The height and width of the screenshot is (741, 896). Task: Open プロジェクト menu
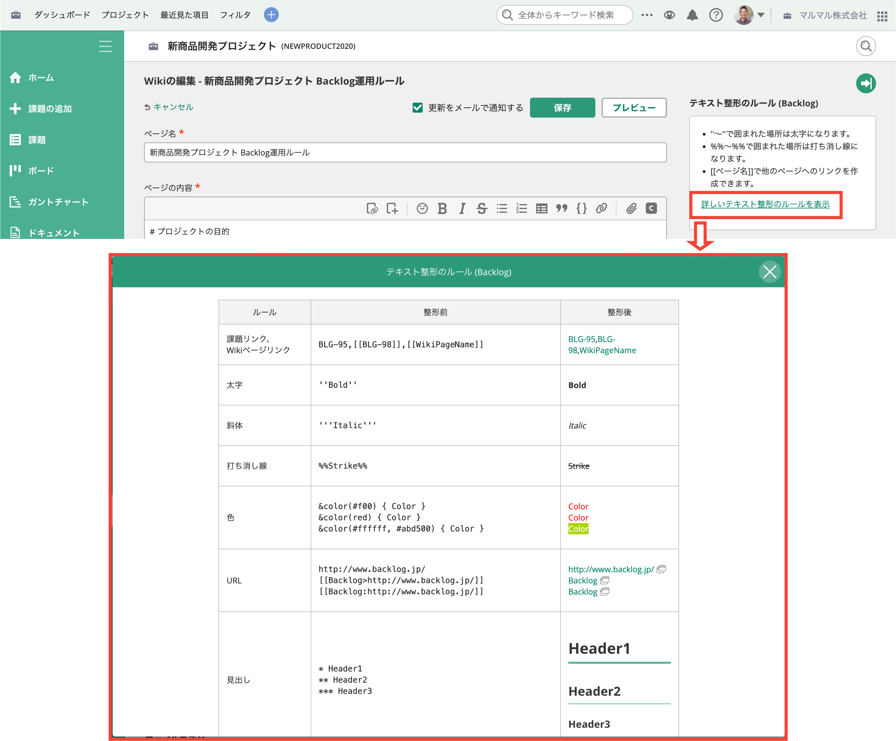pos(125,15)
